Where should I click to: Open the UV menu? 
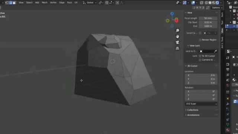76,3
